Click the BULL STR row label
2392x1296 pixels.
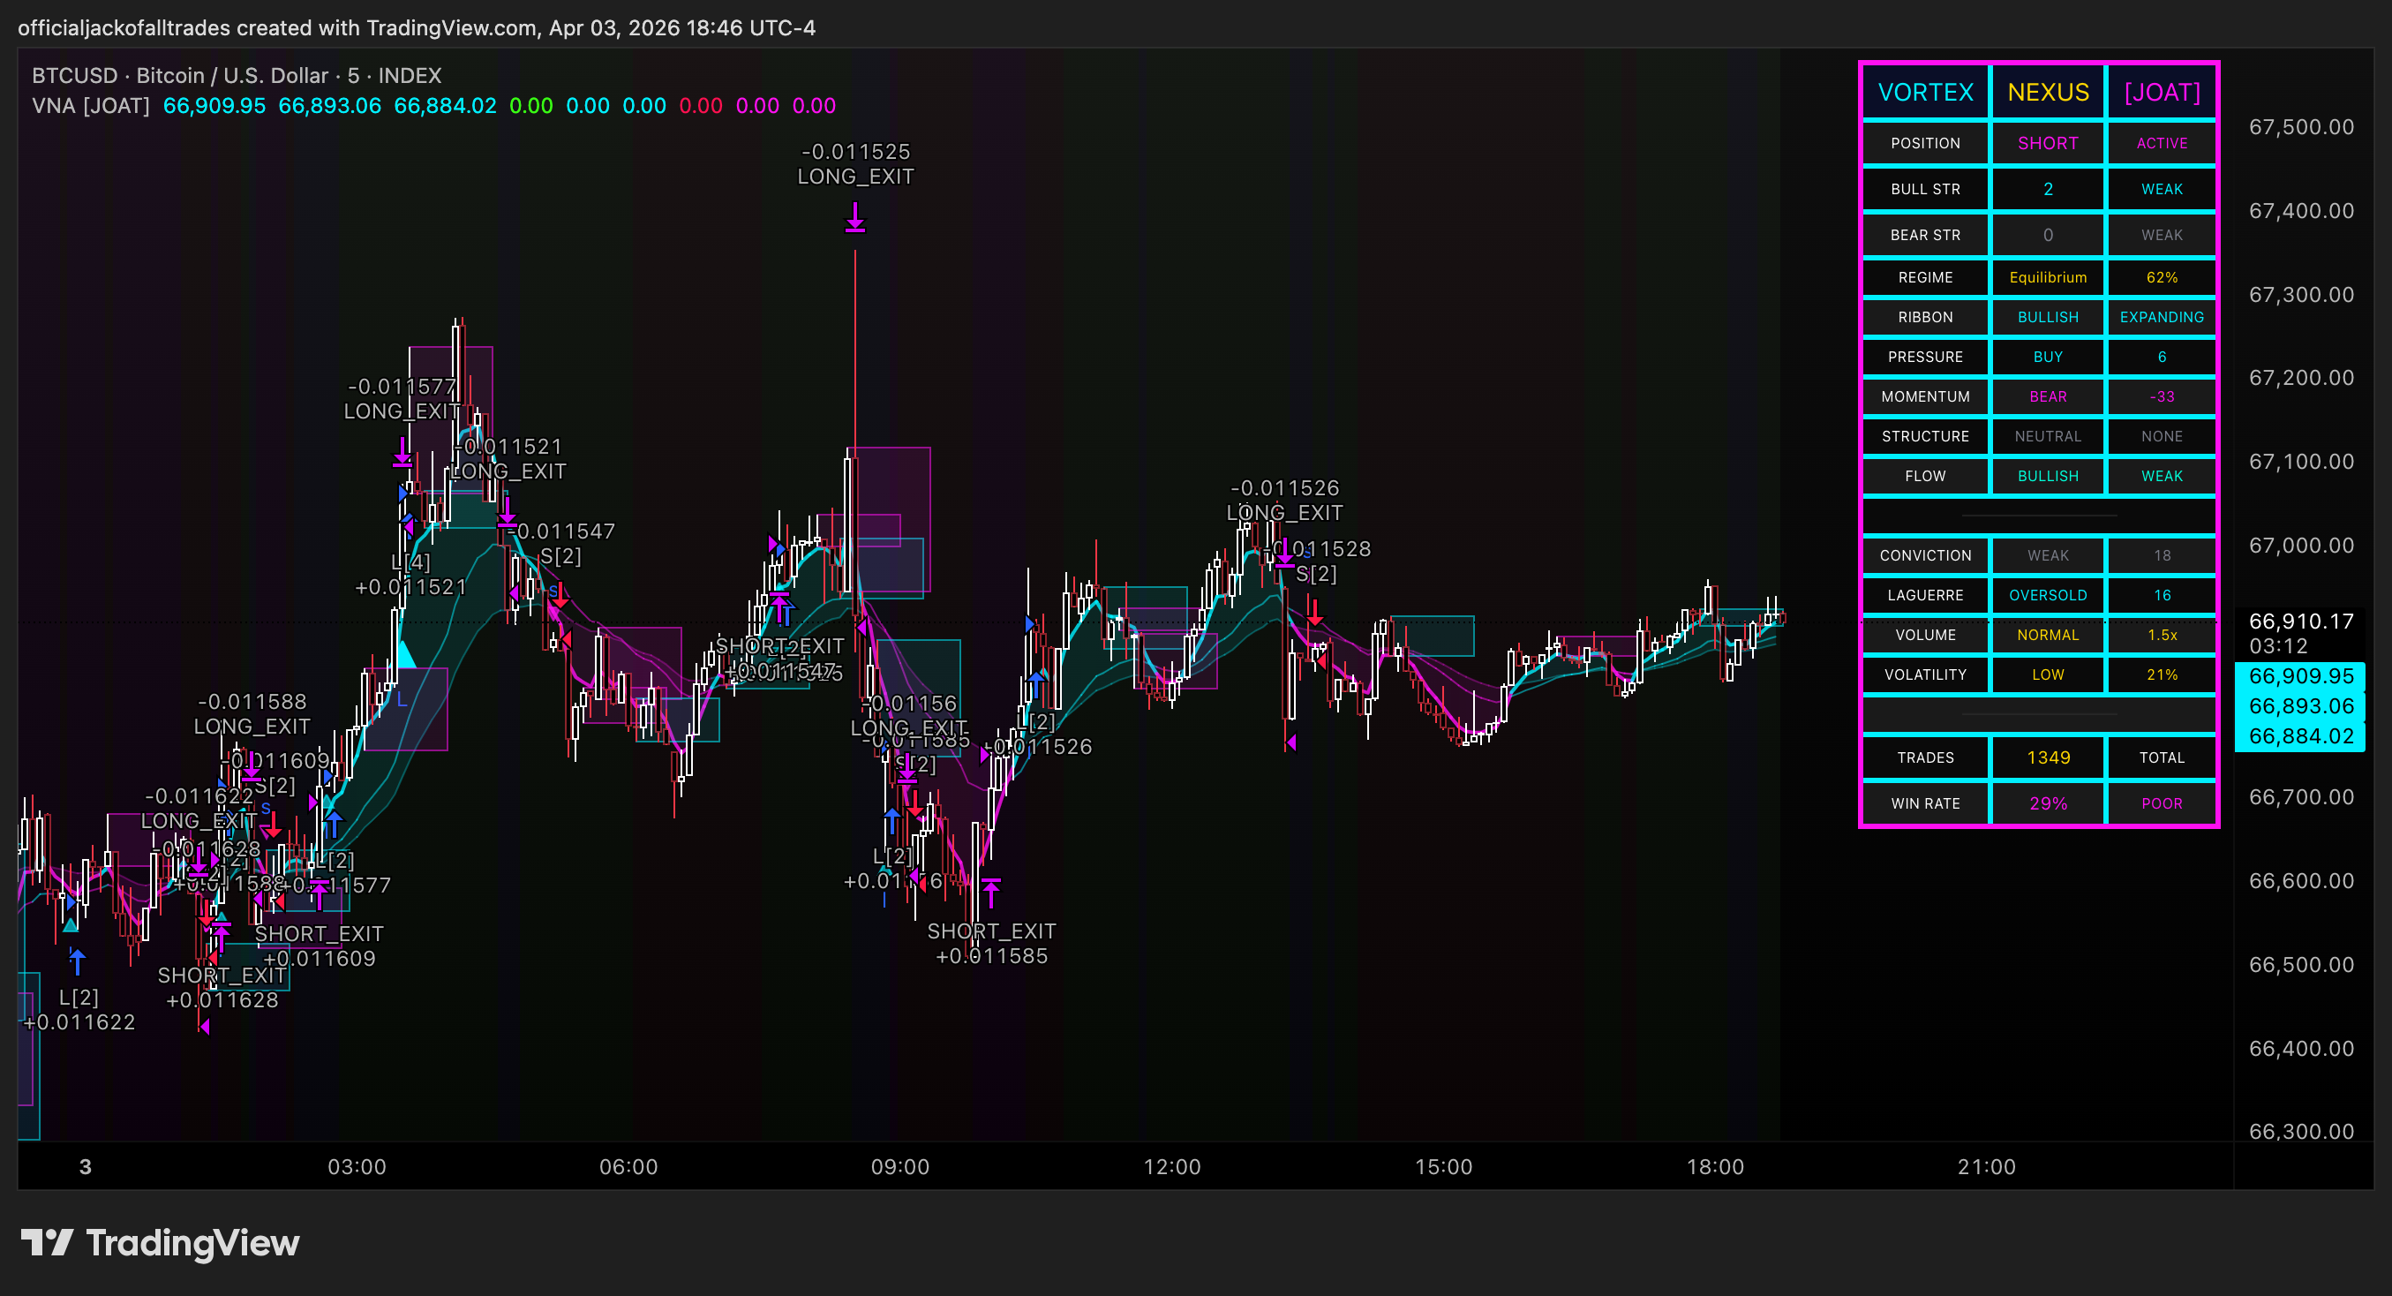click(x=1925, y=190)
